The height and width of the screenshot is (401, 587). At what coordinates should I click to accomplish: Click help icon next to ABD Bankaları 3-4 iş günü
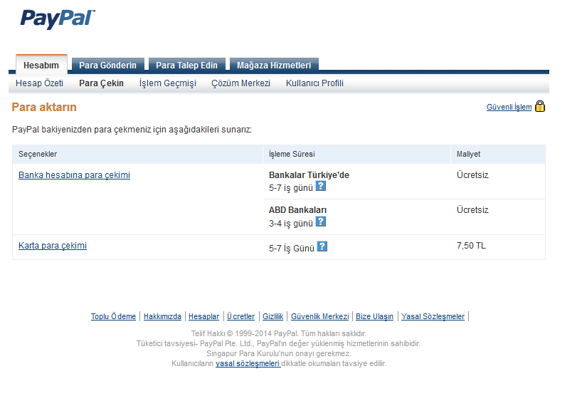pos(320,222)
